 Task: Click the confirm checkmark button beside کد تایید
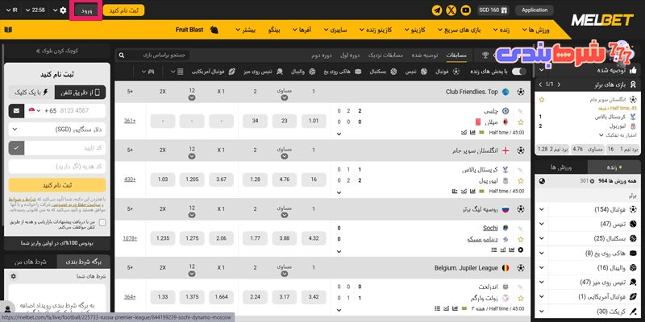[16, 148]
